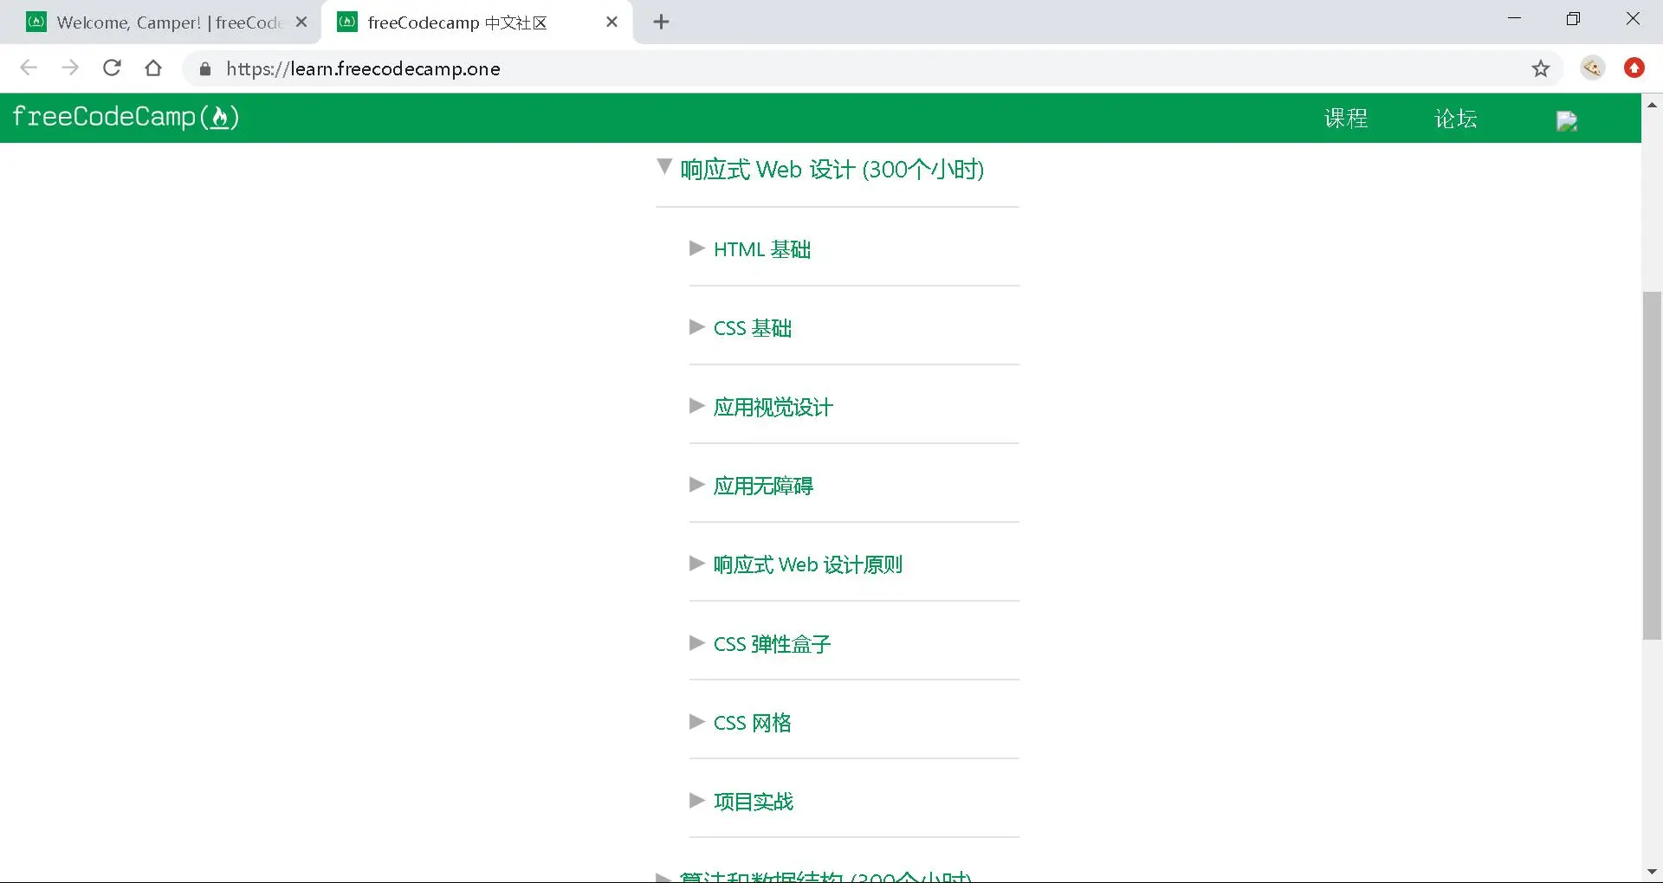Go forward using the forward arrow

pyautogui.click(x=70, y=68)
